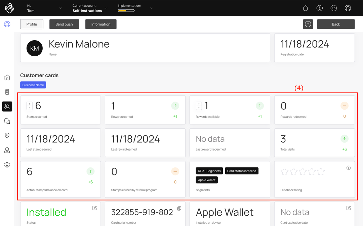
Task: Click the third feedback rating star
Action: pyautogui.click(x=302, y=172)
